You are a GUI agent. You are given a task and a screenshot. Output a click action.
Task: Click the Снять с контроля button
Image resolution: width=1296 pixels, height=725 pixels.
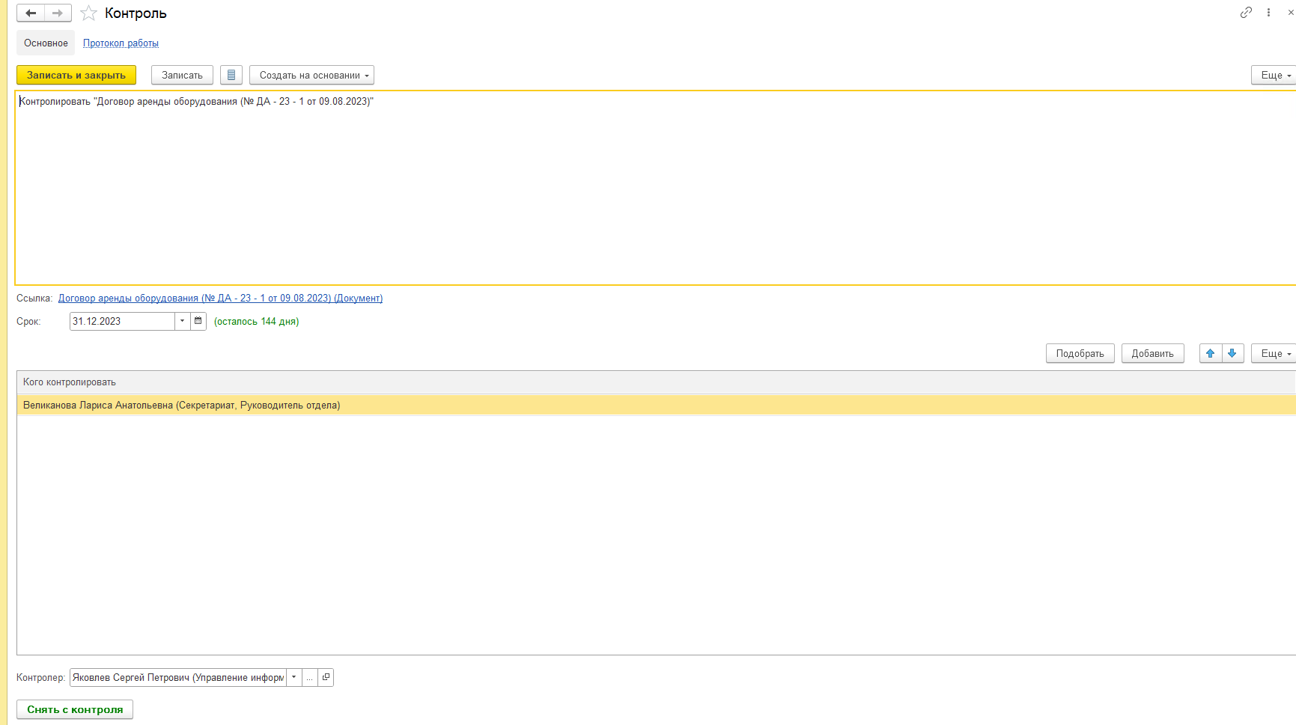(x=75, y=710)
